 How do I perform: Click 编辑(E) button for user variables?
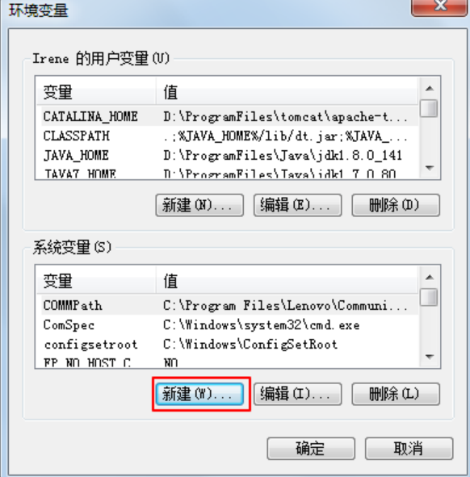297,205
